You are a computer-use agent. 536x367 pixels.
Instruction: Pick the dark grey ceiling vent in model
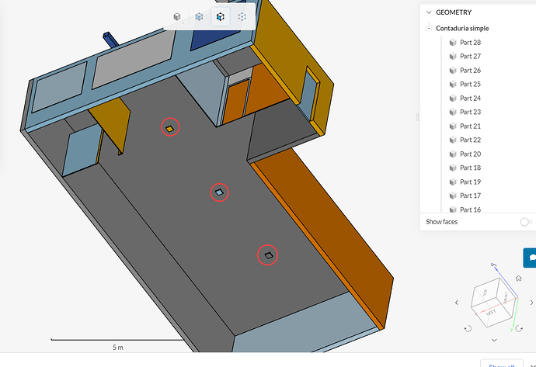pyautogui.click(x=269, y=255)
